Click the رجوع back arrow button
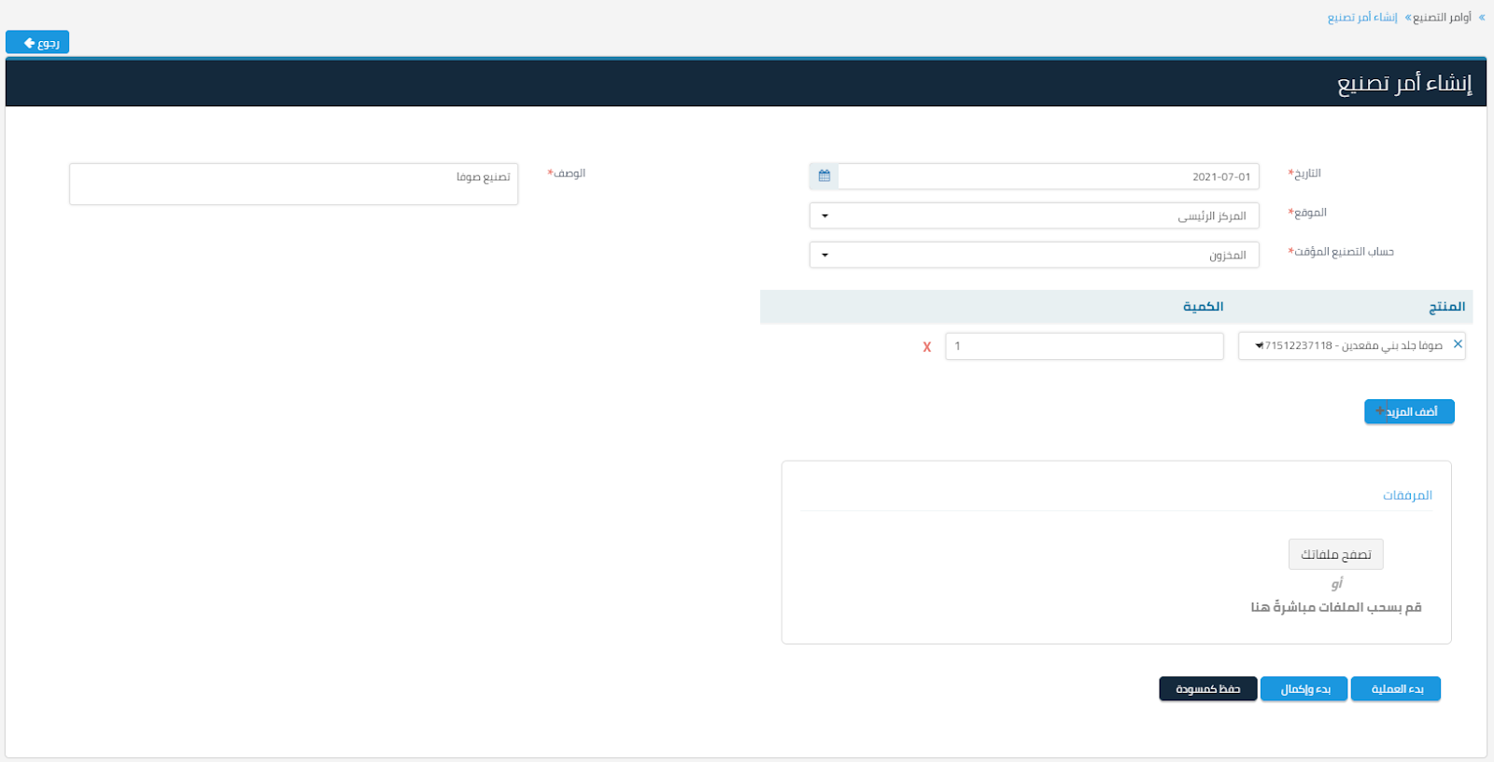The height and width of the screenshot is (762, 1494). coord(37,43)
